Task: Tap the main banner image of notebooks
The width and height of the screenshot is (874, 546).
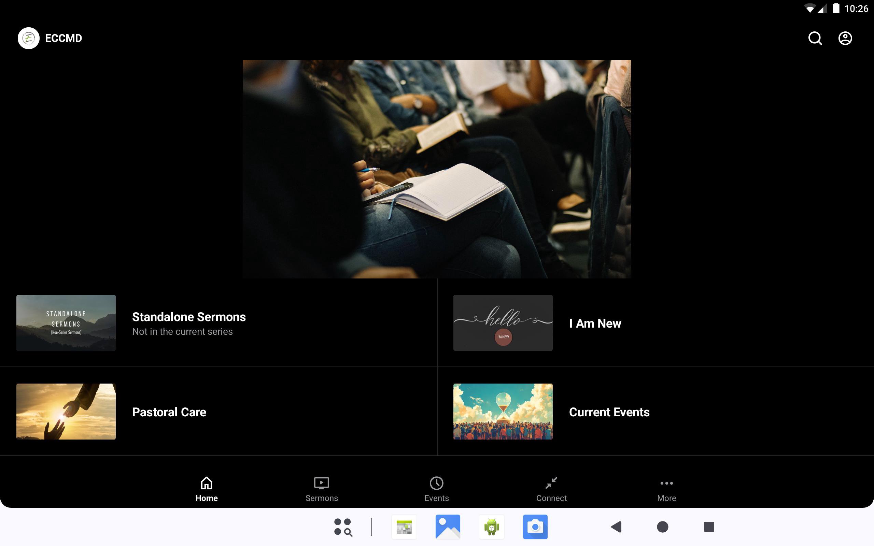Action: [437, 169]
